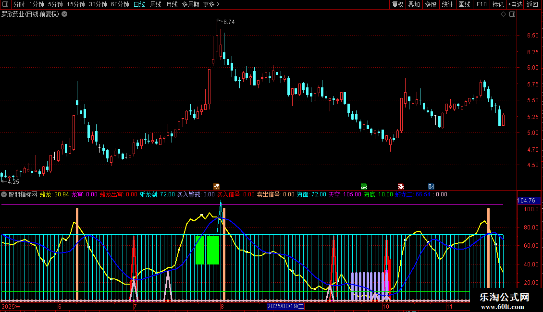Click the 2025年 label on date axis

point(11,306)
